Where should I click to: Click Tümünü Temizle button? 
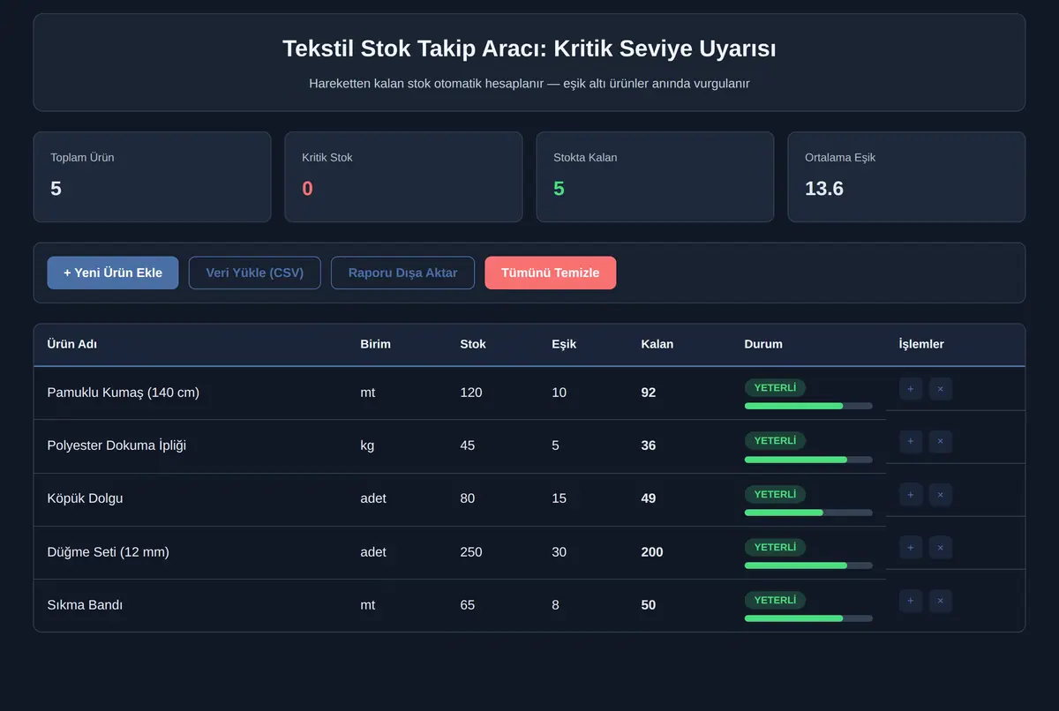(551, 273)
